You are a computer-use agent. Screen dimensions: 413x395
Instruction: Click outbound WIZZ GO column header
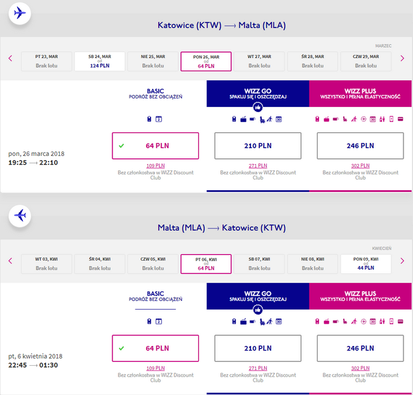tap(258, 94)
